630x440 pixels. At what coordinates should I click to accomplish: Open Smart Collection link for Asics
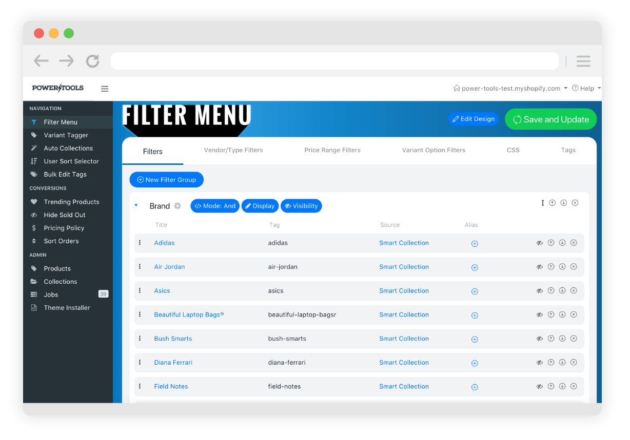pos(404,290)
